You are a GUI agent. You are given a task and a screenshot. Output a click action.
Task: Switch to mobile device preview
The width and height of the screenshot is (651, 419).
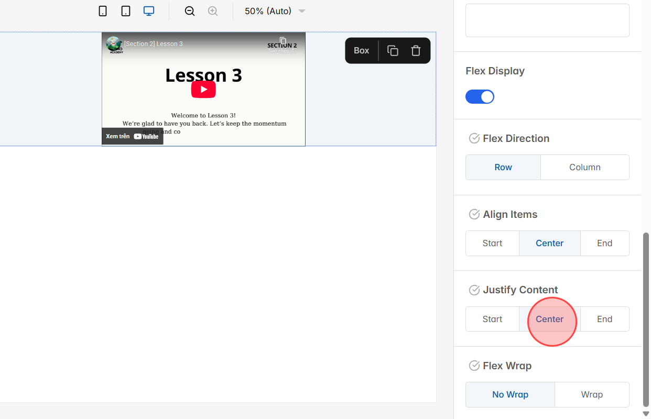click(x=103, y=10)
